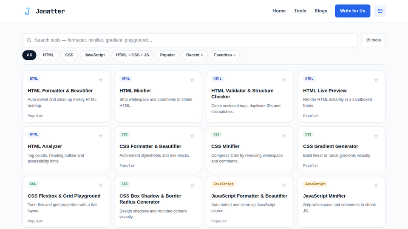The image size is (408, 229).
Task: Star CSS Box Shadow & Border Radius Generator
Action: pos(193,185)
